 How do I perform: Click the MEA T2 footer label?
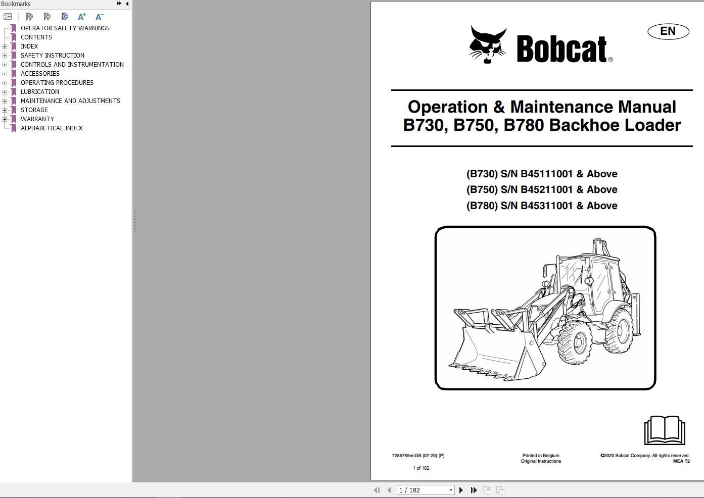681,461
